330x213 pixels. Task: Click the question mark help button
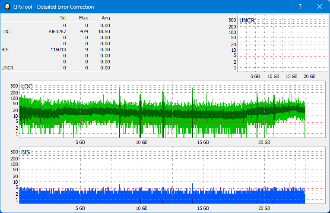pos(300,7)
